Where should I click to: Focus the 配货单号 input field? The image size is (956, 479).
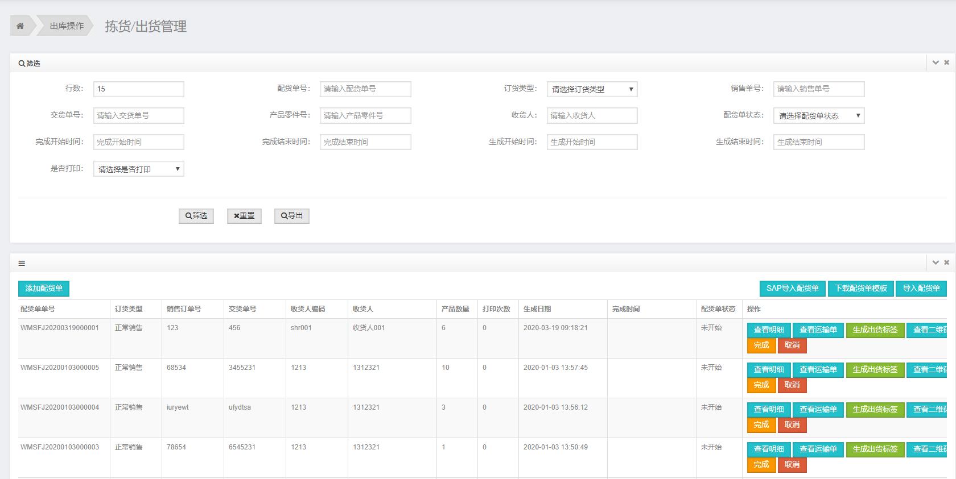coord(365,89)
